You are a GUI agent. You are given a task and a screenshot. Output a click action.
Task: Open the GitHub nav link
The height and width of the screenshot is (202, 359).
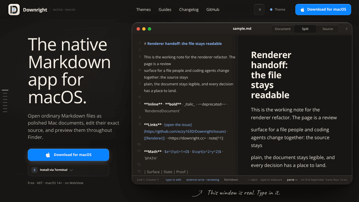click(213, 10)
